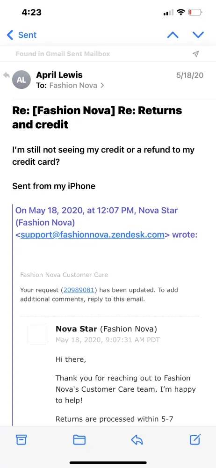This screenshot has height=468, width=216.
Task: Move the message with the folder icon
Action: coord(79,439)
